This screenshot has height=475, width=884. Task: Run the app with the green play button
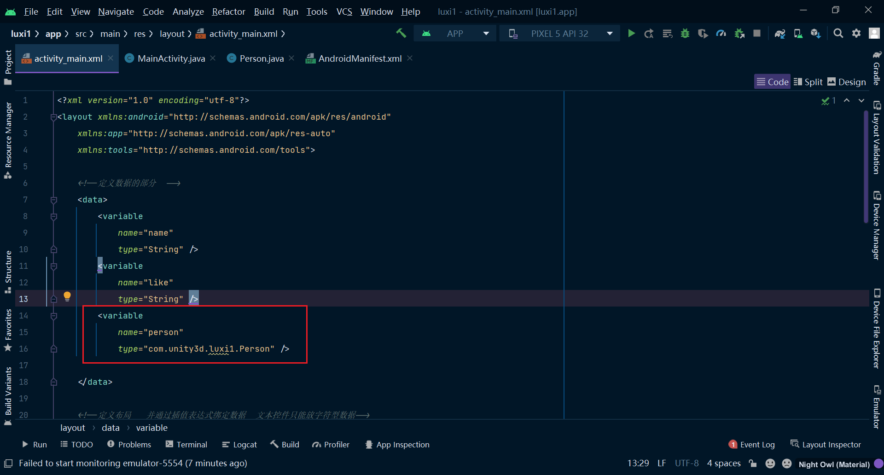pos(631,34)
